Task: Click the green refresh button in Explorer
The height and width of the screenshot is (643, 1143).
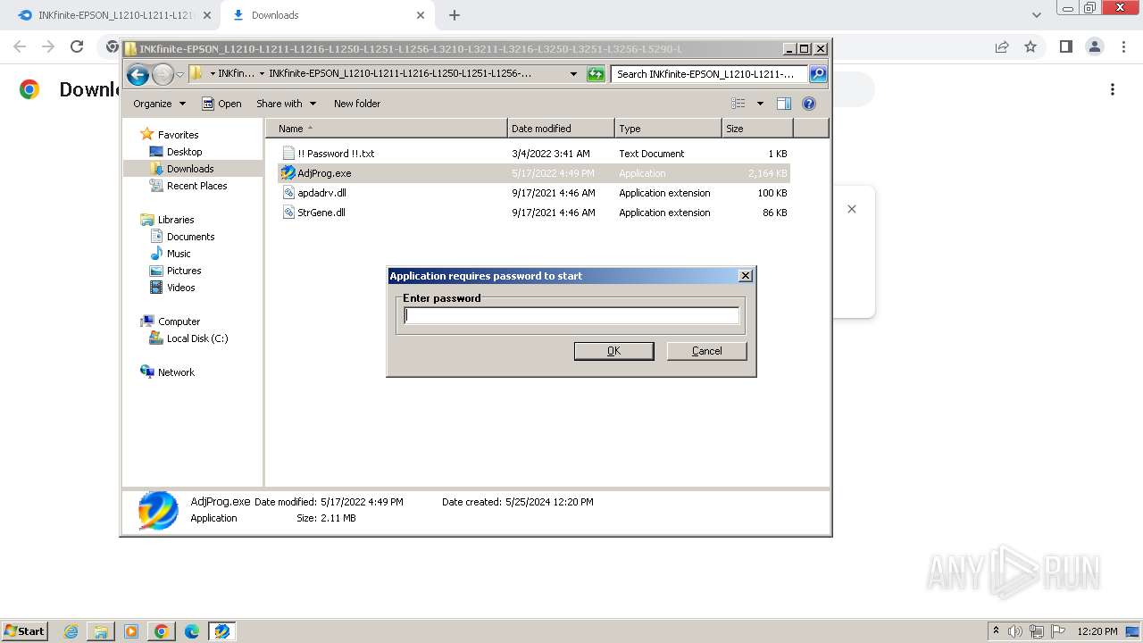Action: 596,74
